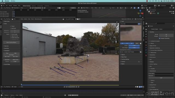Open the Apple menu
The height and width of the screenshot is (98, 175).
tap(2, 1)
